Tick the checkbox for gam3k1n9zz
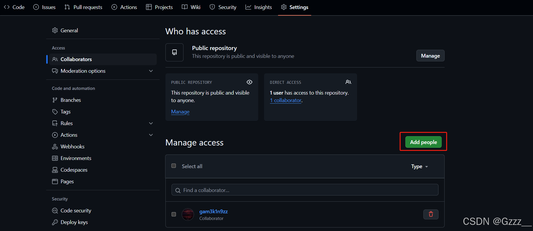Viewport: 533px width, 231px height. (174, 214)
